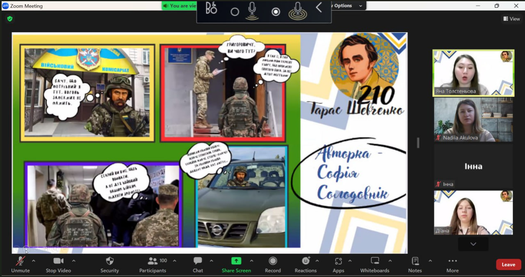Open the Notes panel
This screenshot has width=525, height=277.
[x=415, y=265]
